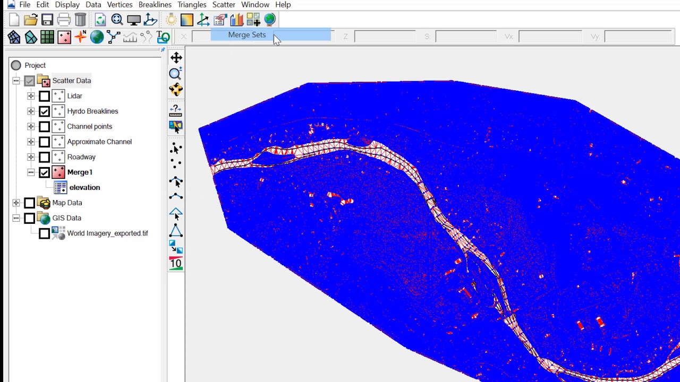Screen dimensions: 680x382
Task: Expand the Approximate Channel node
Action: (31, 142)
